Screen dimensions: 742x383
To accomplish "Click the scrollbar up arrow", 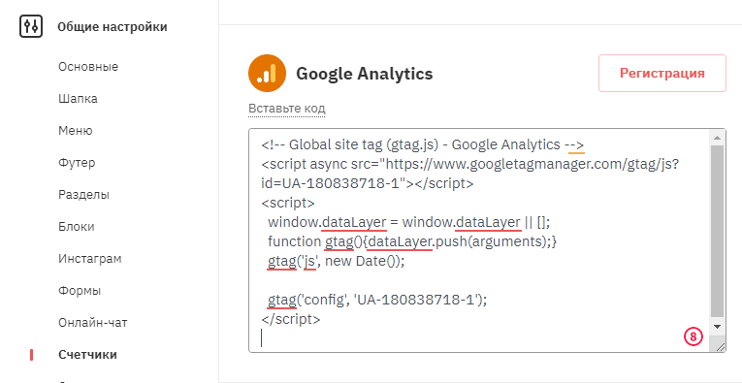I will coord(717,138).
